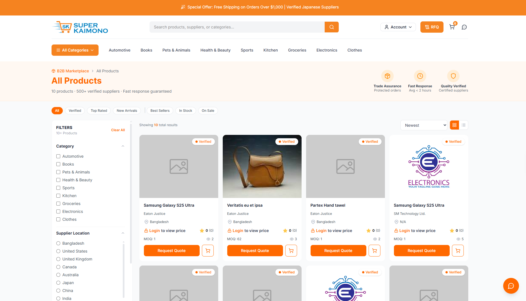The image size is (526, 301).
Task: Select the Best Sellers filter tab
Action: pos(160,111)
